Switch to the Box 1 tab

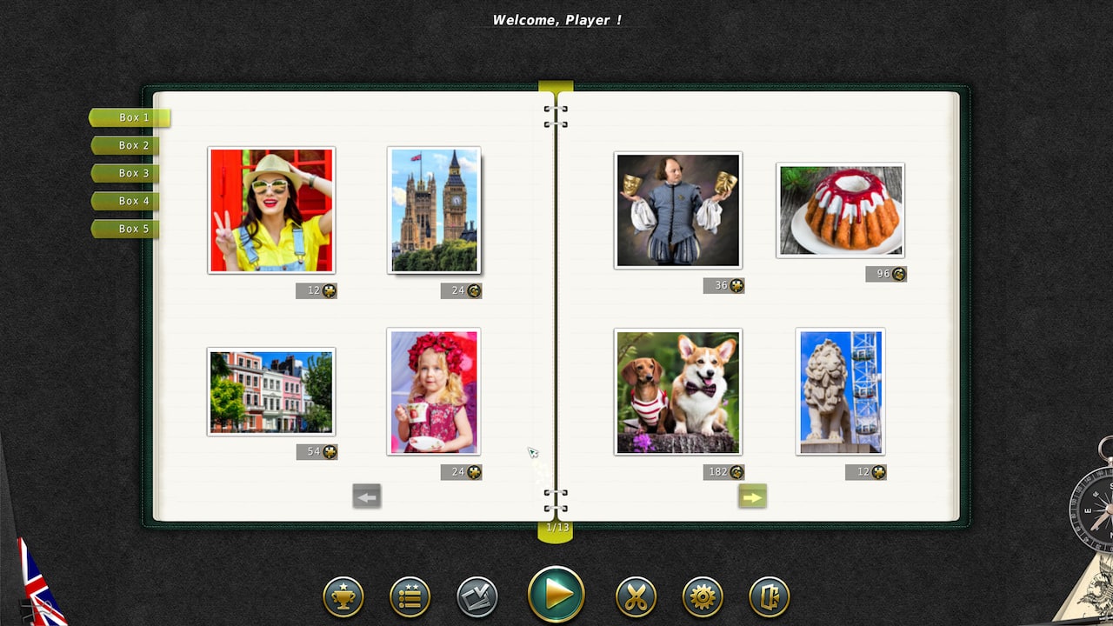[x=130, y=117]
